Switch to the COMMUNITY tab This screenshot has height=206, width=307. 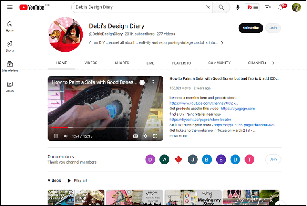click(219, 63)
